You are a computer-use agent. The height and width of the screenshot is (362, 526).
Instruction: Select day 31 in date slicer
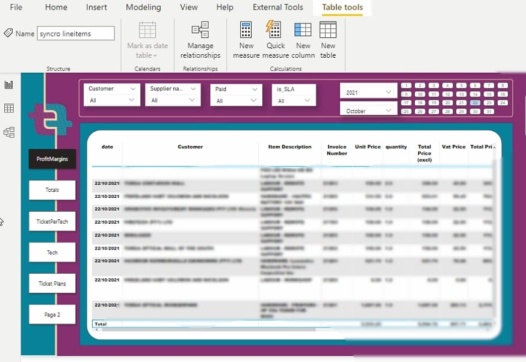[x=489, y=112]
